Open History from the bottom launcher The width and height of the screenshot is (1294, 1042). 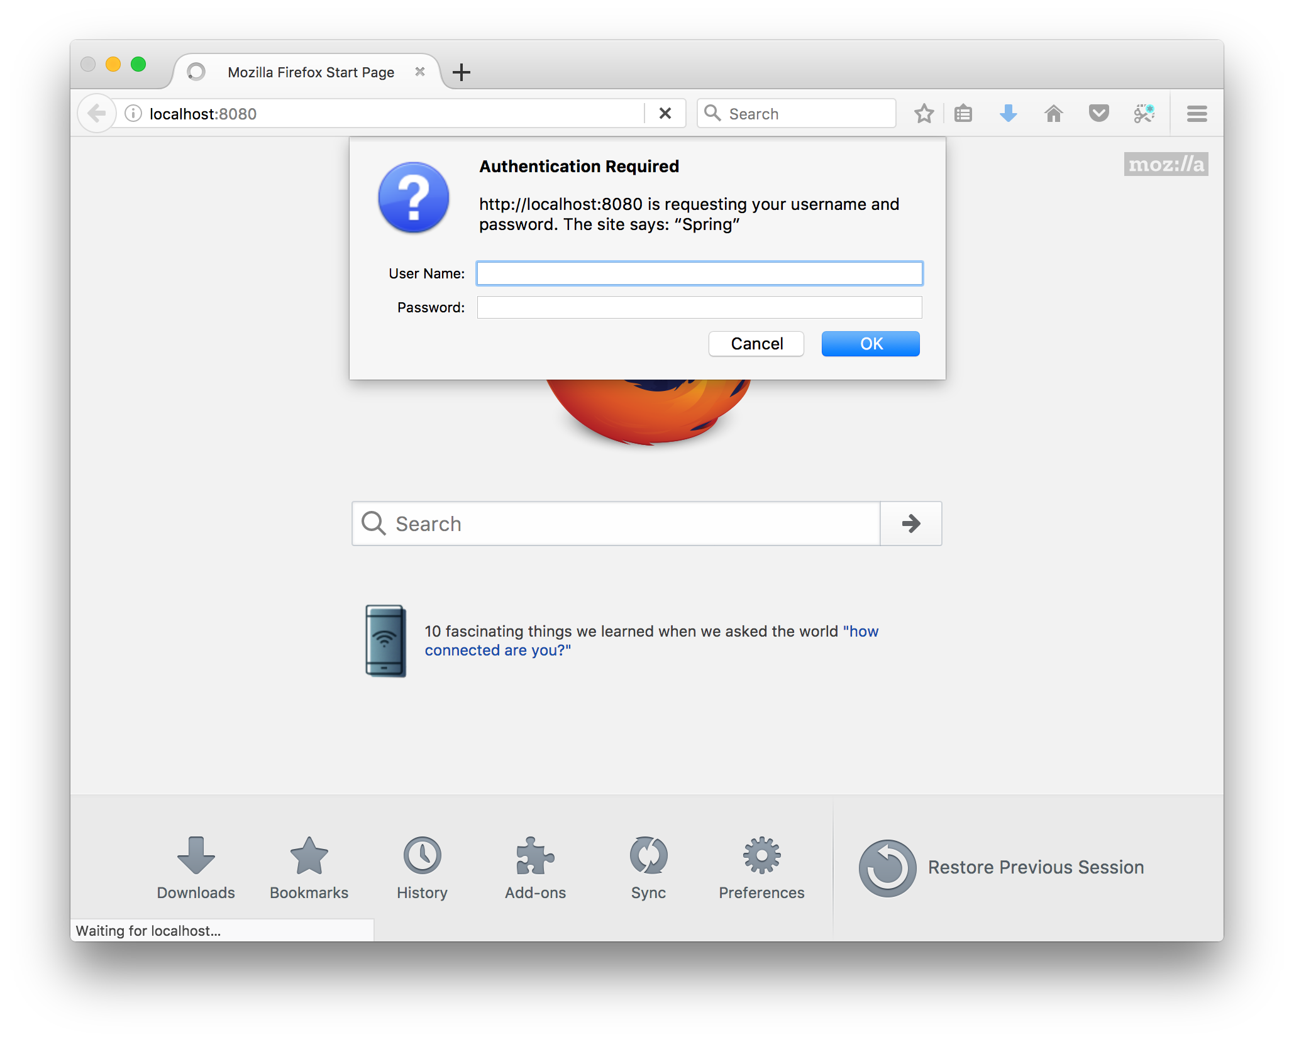[x=422, y=867]
